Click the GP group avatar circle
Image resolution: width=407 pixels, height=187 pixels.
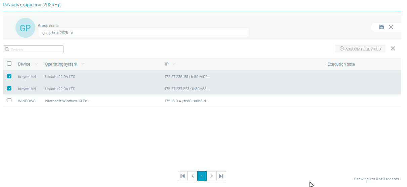tap(25, 28)
